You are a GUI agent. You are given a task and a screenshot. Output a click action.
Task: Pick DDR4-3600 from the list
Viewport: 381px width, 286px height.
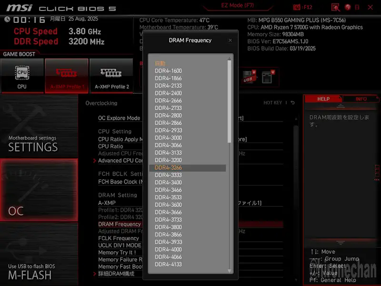168,205
